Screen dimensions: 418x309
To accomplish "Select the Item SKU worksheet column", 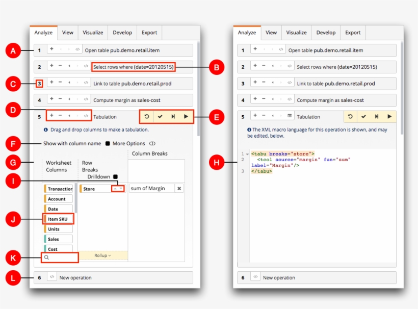I will tap(59, 219).
